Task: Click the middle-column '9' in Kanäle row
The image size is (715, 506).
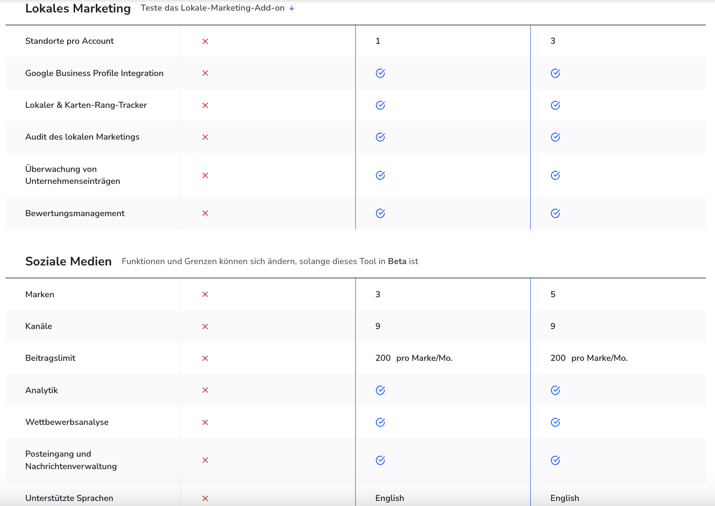Action: (378, 326)
